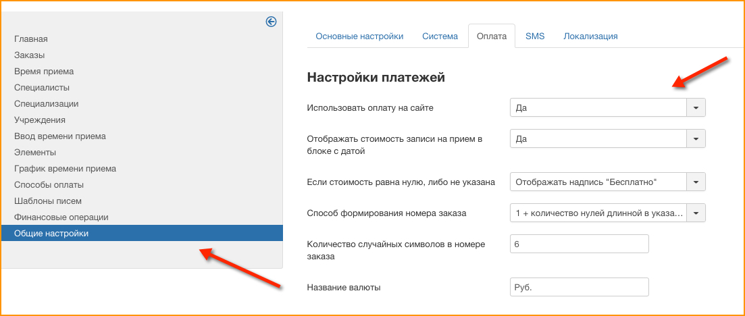Select the 'Оплата' tab

point(491,36)
